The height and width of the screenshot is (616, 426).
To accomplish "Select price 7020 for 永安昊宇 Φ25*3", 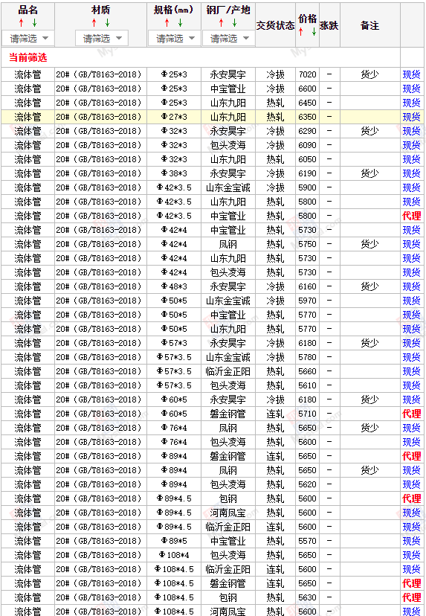I will (x=307, y=74).
